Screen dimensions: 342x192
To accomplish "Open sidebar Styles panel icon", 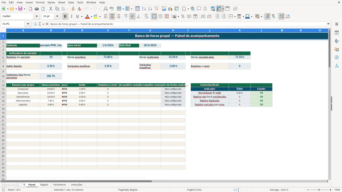I will click(337, 41).
